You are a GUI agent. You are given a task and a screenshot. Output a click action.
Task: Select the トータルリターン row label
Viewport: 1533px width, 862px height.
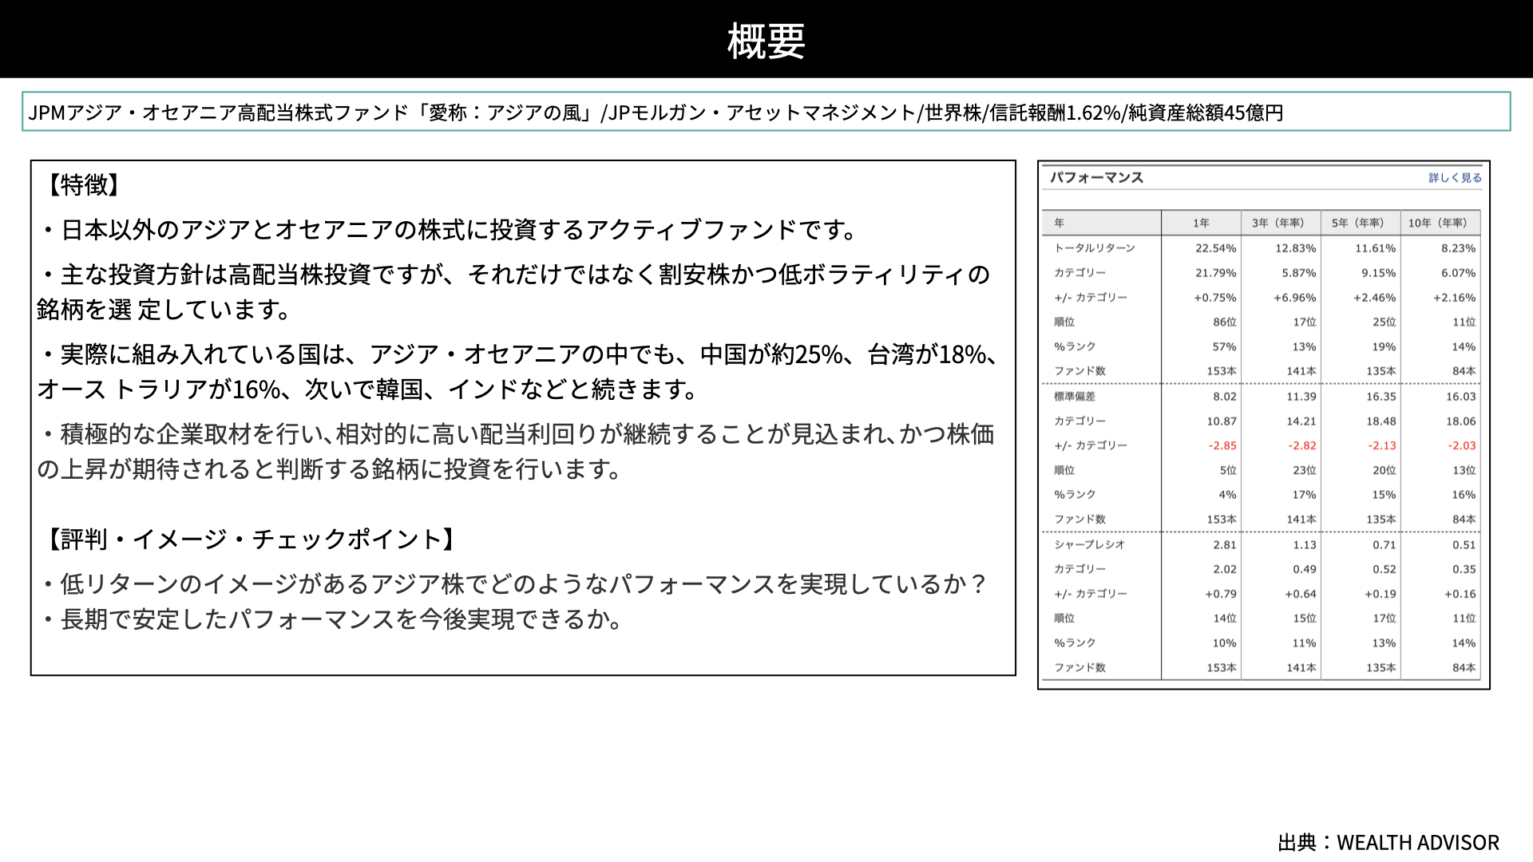pyautogui.click(x=1094, y=248)
